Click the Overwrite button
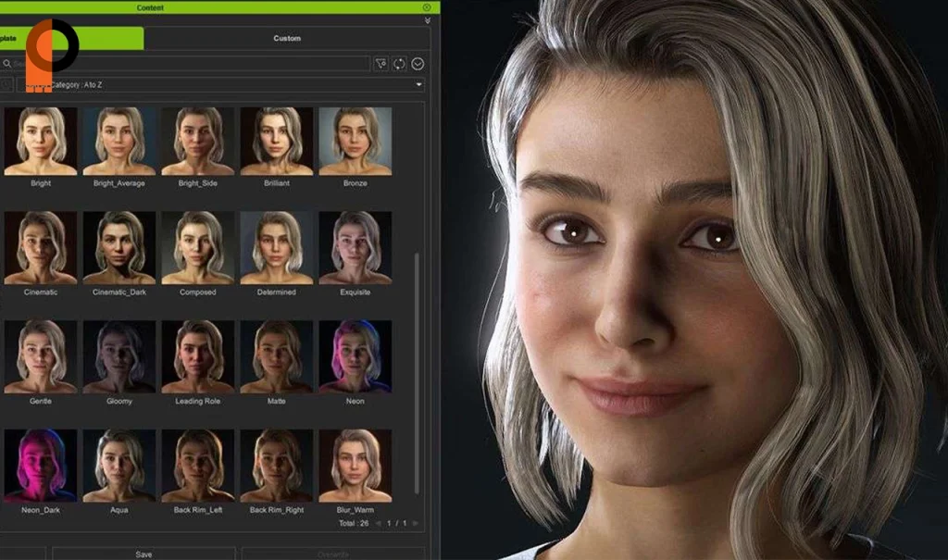The height and width of the screenshot is (560, 948). [x=331, y=554]
